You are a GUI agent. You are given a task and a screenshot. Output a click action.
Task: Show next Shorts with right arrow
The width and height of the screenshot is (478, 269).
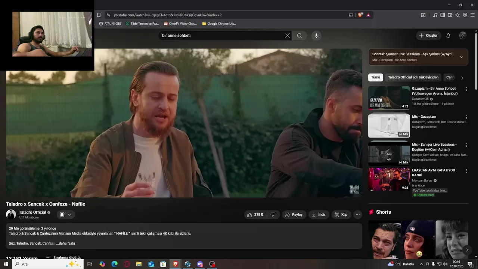coord(467,250)
